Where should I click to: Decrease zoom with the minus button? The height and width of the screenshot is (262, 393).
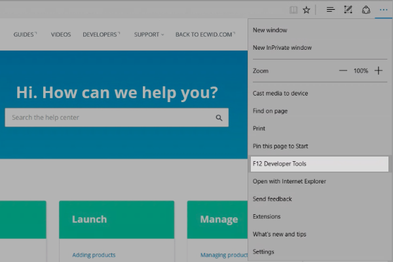pyautogui.click(x=343, y=71)
